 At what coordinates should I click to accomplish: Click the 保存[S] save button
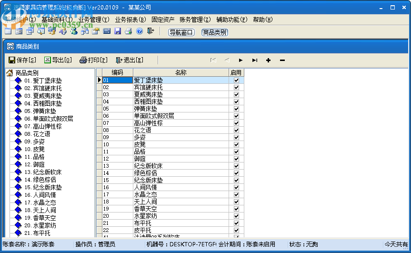[x=22, y=60]
